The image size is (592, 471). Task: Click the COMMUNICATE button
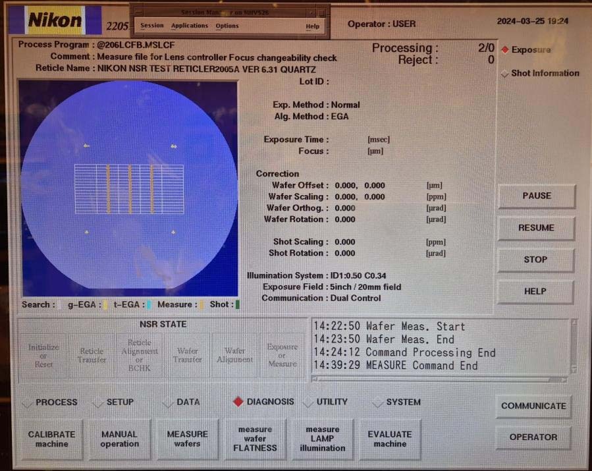pyautogui.click(x=533, y=406)
